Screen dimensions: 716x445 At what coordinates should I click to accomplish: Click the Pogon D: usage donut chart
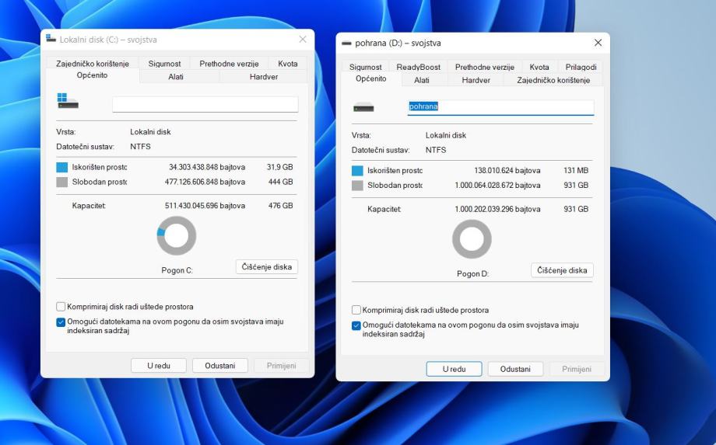tap(472, 239)
